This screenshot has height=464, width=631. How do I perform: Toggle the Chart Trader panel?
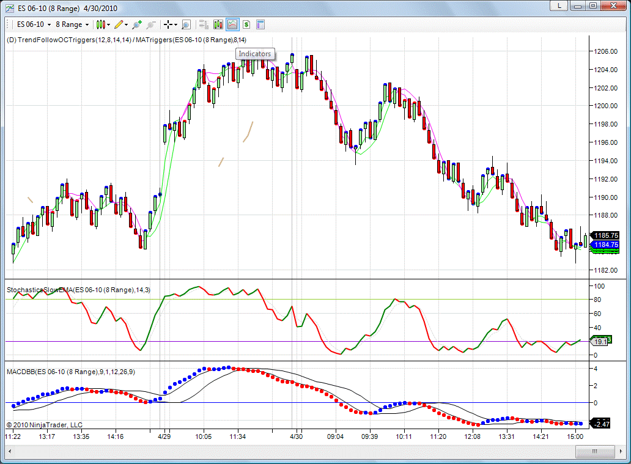click(203, 24)
